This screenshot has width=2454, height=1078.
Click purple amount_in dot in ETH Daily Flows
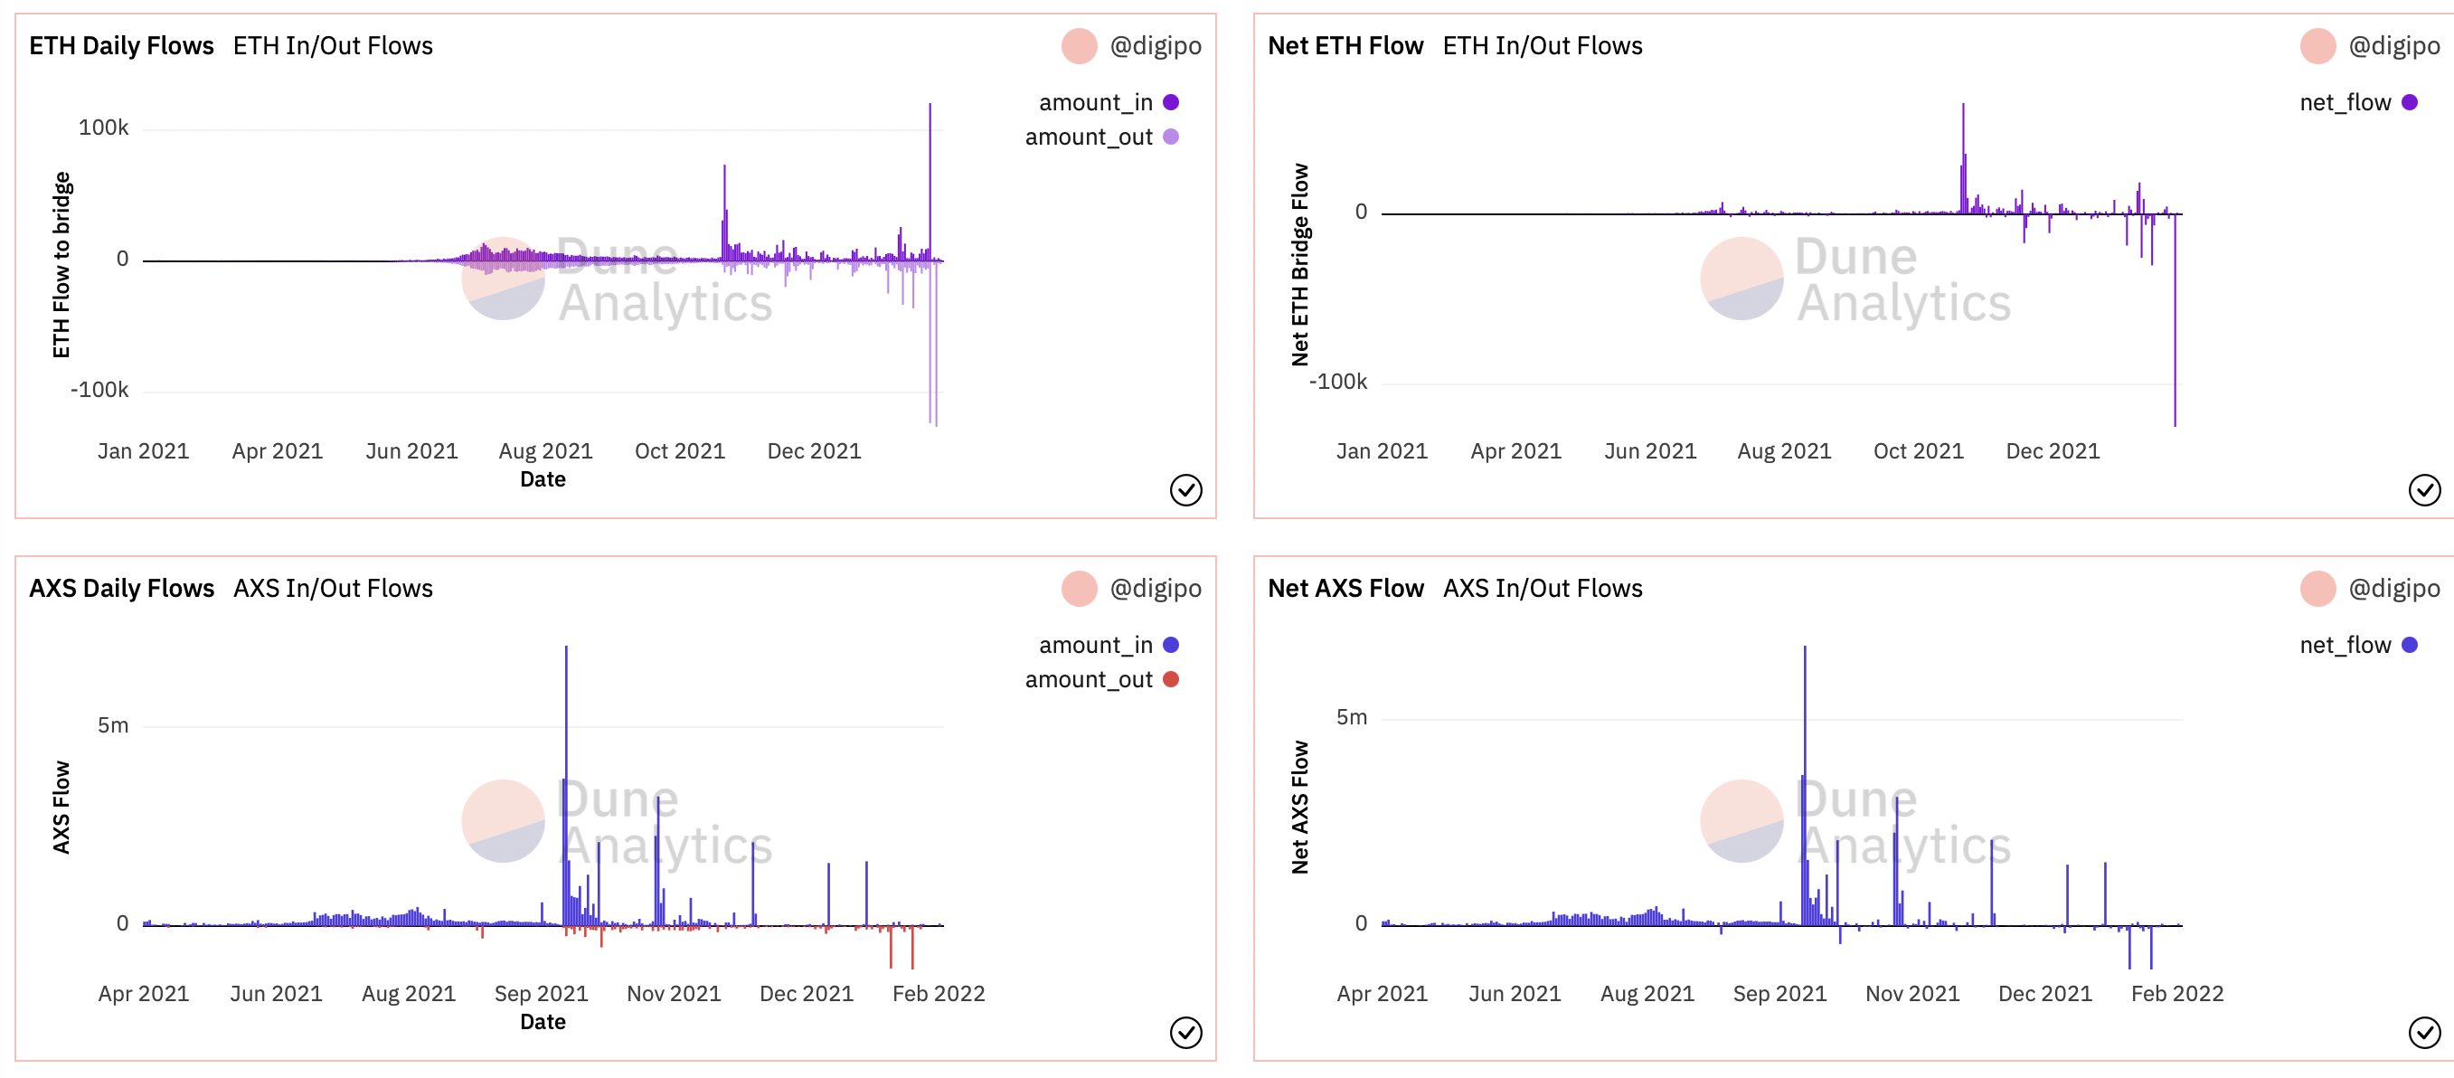(x=1171, y=102)
